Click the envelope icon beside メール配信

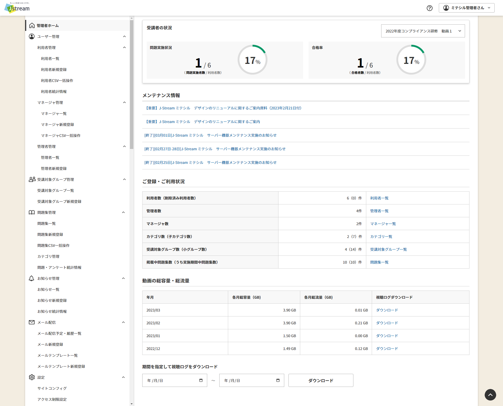click(32, 322)
